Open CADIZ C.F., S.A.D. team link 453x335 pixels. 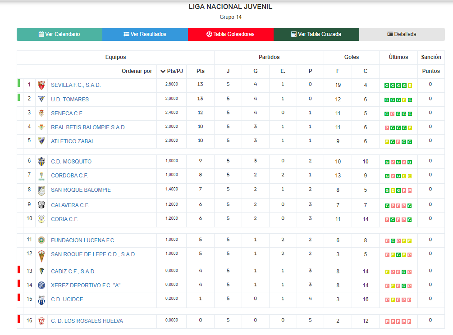73,272
